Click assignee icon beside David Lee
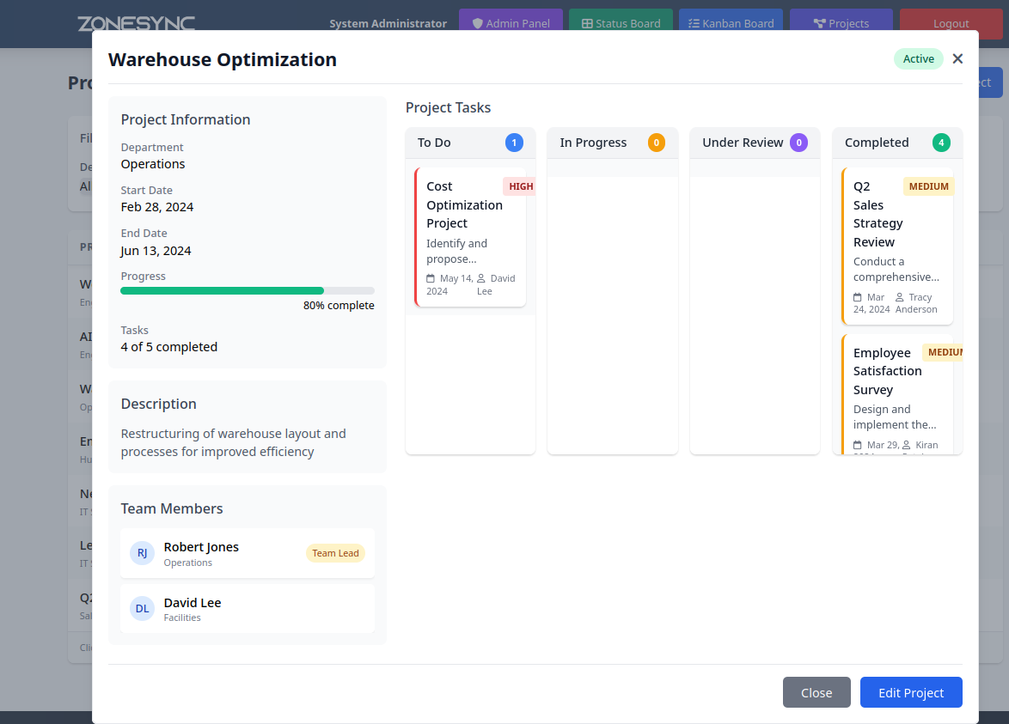This screenshot has width=1009, height=724. click(480, 278)
